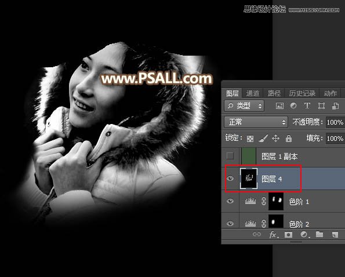
Task: Hide the 图层 4 layer eye
Action: 230,178
